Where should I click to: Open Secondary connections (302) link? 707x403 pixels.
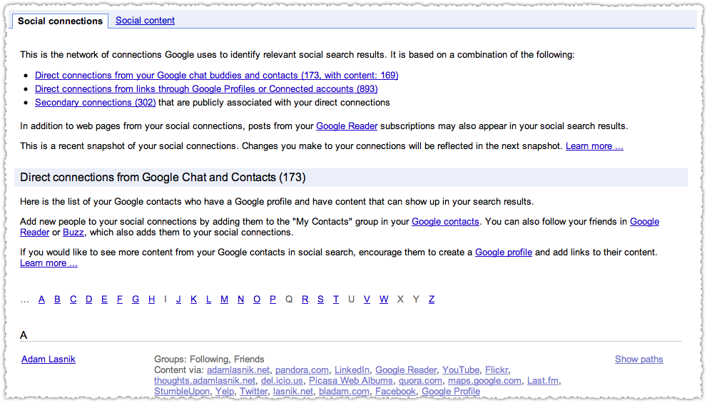tap(95, 102)
